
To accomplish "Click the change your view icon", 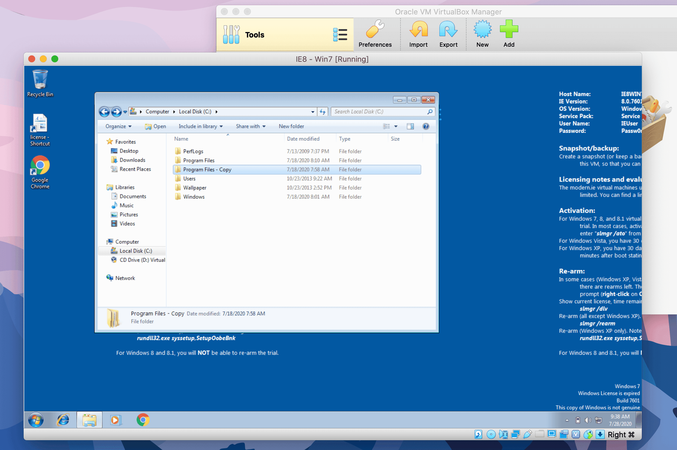I will point(386,126).
